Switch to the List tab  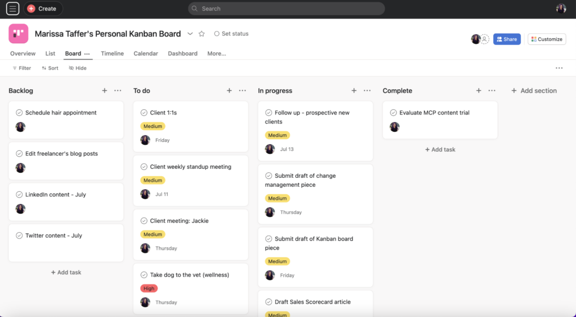(x=50, y=53)
